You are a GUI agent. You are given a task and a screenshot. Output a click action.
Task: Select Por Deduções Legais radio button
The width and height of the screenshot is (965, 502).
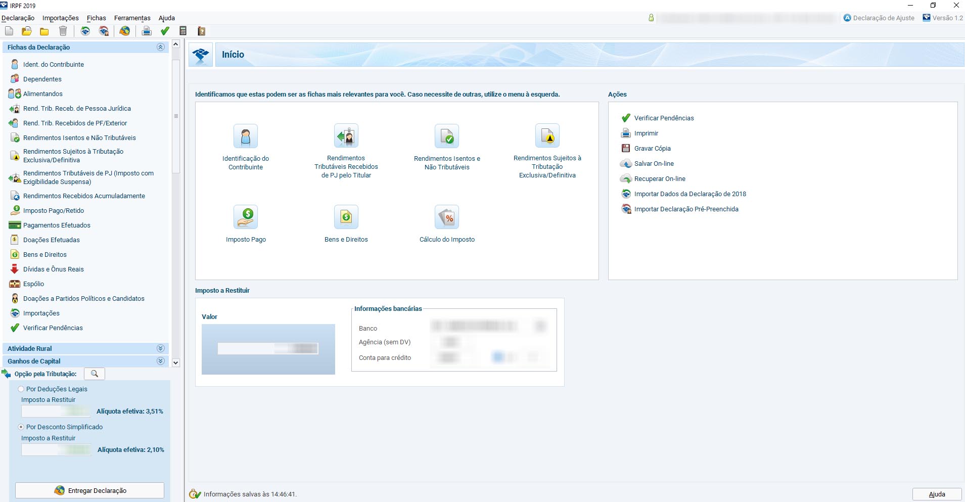21,389
